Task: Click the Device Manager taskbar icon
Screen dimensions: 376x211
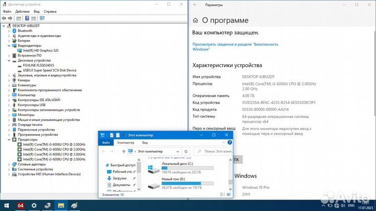Action: click(x=47, y=205)
